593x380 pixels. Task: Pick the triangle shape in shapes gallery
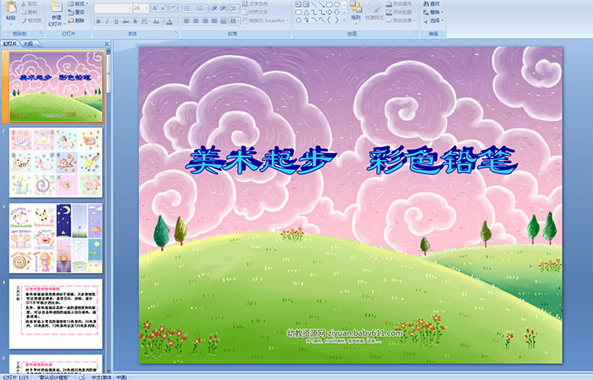[x=306, y=13]
